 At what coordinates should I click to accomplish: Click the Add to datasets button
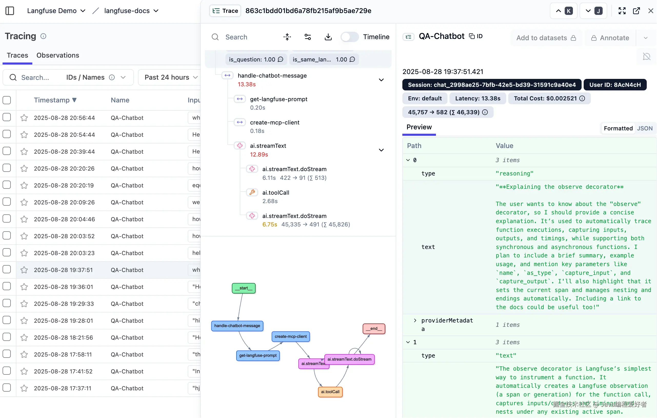click(x=546, y=38)
